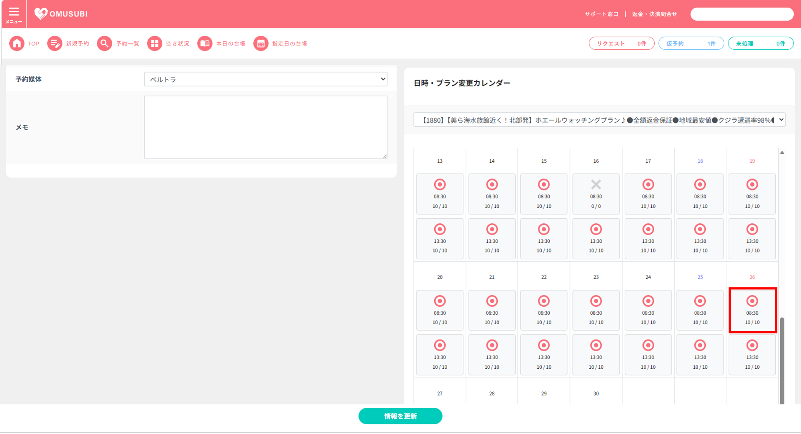Select the 23rd 13:30 slot
The image size is (801, 434).
[x=596, y=355]
